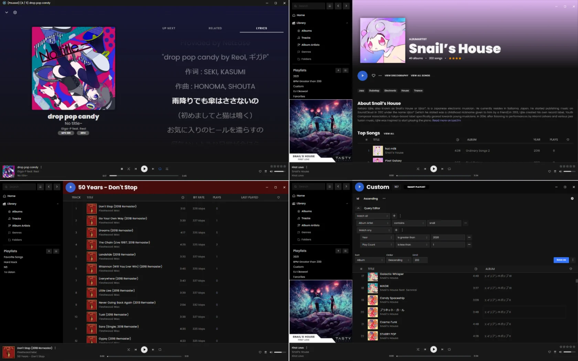
Task: Click stop button in drop pop candy player
Action: pyautogui.click(x=122, y=169)
